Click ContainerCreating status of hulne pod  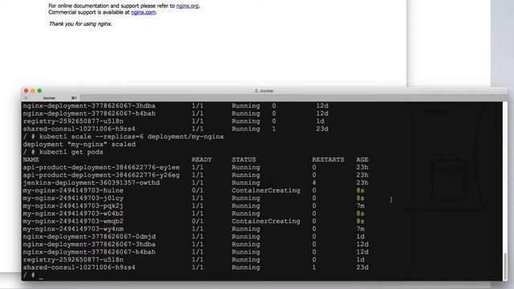click(x=266, y=191)
